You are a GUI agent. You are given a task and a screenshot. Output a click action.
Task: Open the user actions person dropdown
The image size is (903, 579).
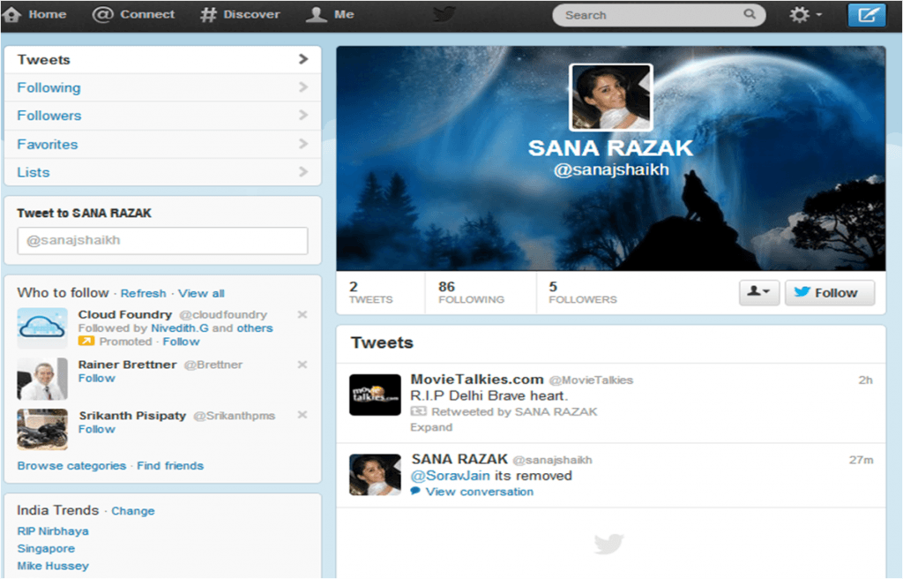point(759,292)
